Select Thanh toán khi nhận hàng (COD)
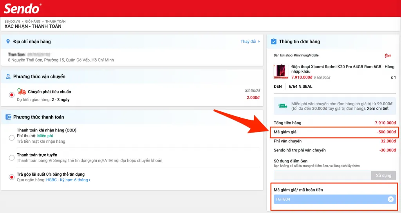The height and width of the screenshot is (213, 401). (11, 138)
